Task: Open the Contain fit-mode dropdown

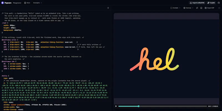Action: pyautogui.click(x=175, y=8)
